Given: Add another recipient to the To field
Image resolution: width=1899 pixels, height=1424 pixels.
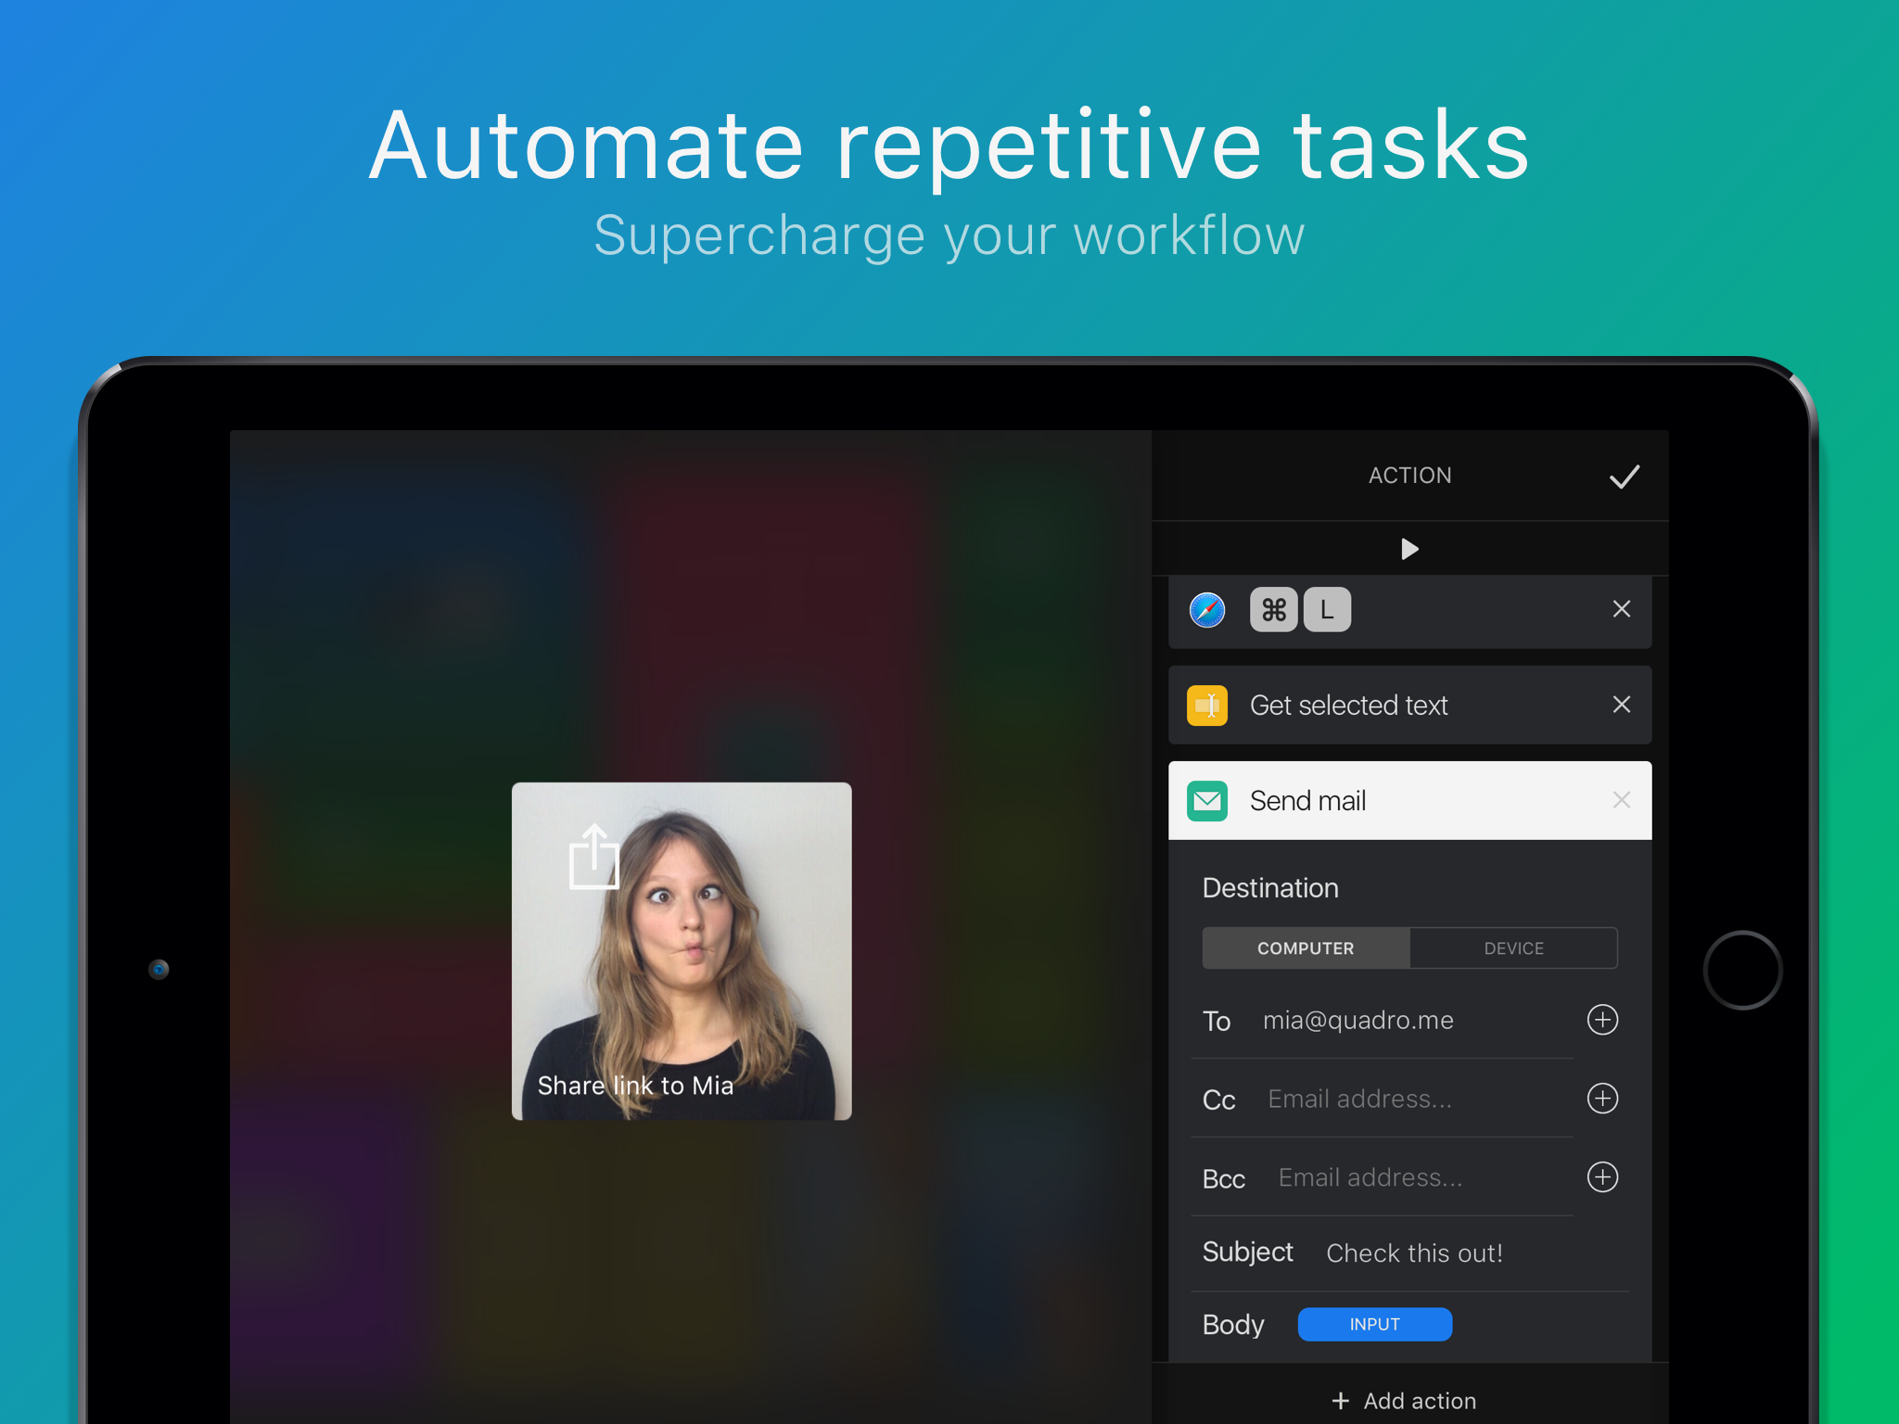Looking at the screenshot, I should 1602,1020.
